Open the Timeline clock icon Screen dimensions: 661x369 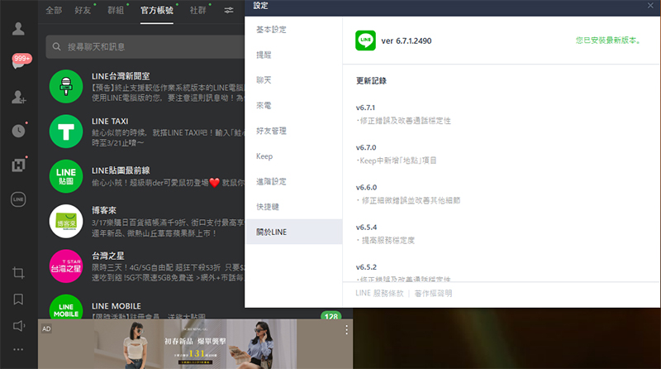coord(18,131)
